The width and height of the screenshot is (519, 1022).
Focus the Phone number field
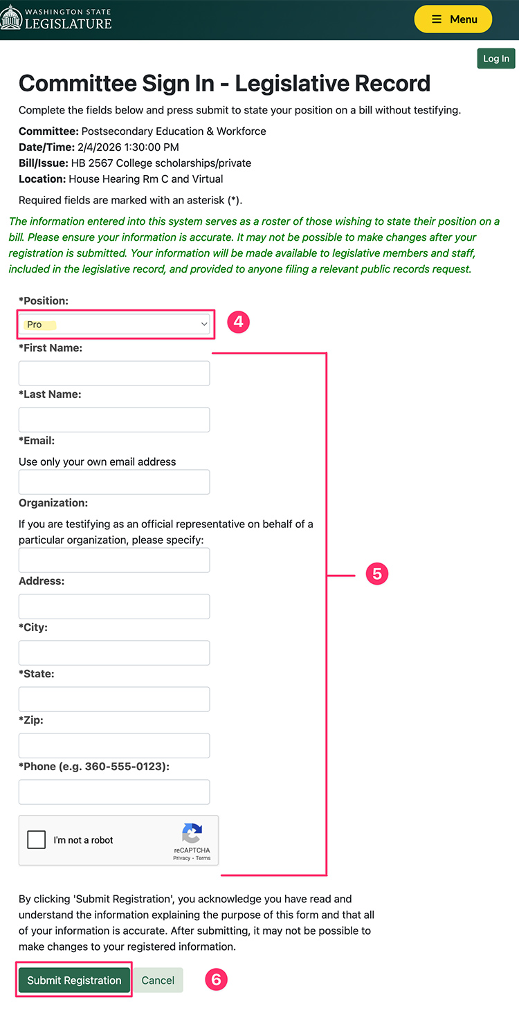point(113,792)
